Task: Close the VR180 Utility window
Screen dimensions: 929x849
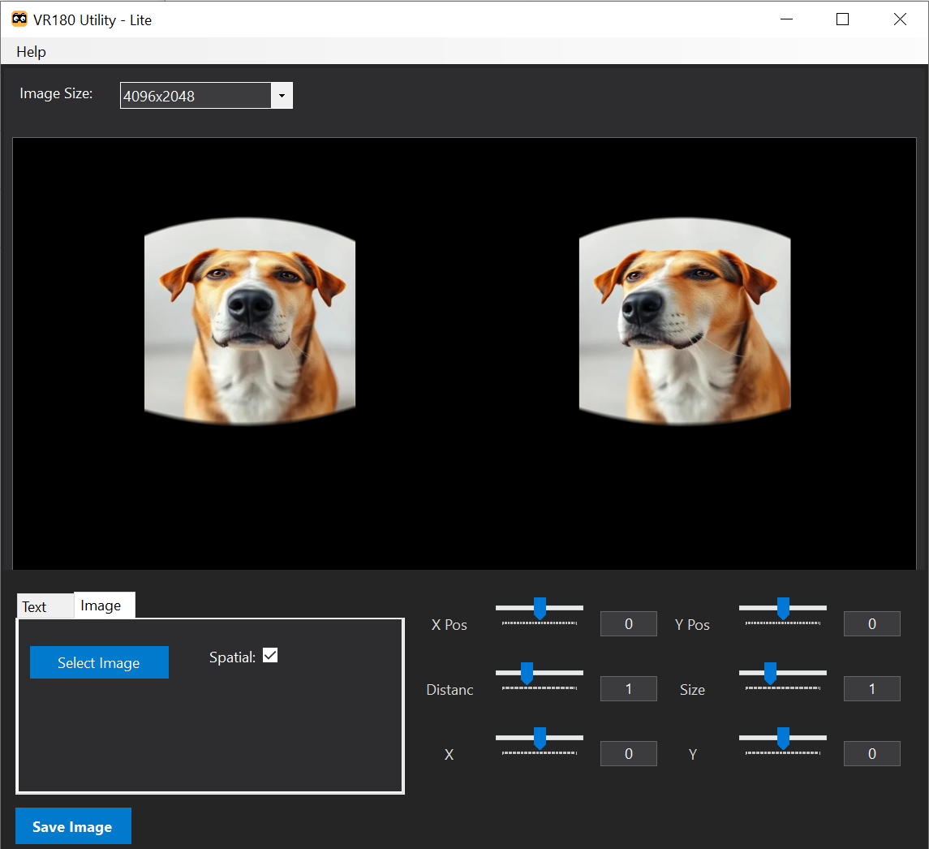Action: click(899, 19)
